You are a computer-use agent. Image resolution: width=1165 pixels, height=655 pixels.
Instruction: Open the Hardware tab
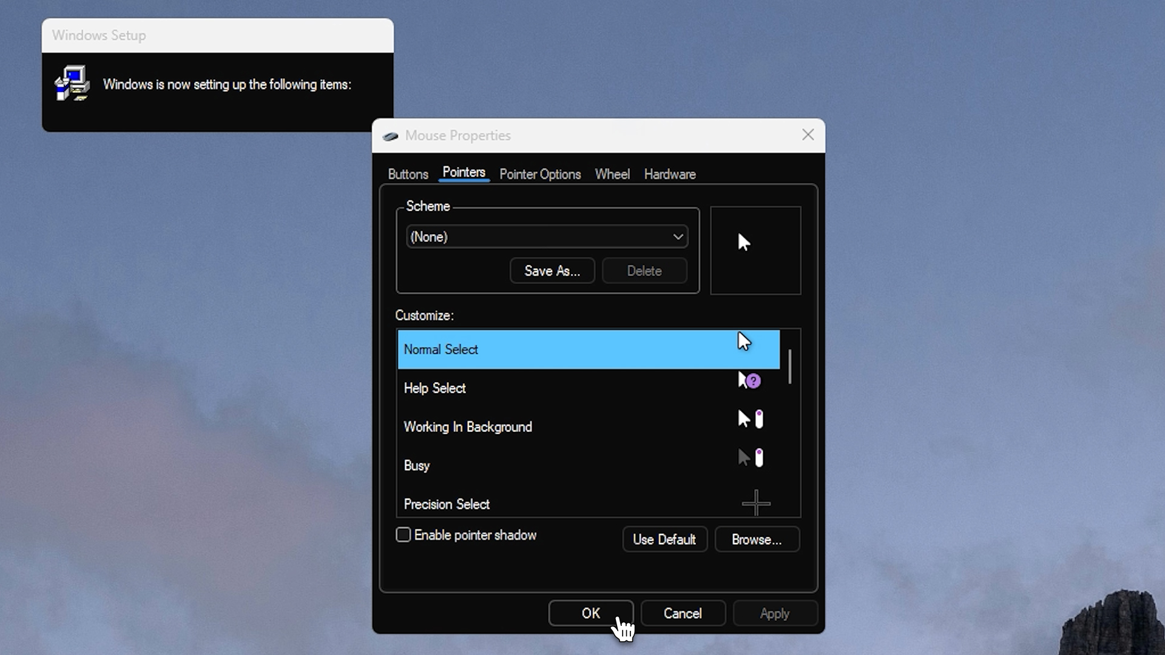670,174
